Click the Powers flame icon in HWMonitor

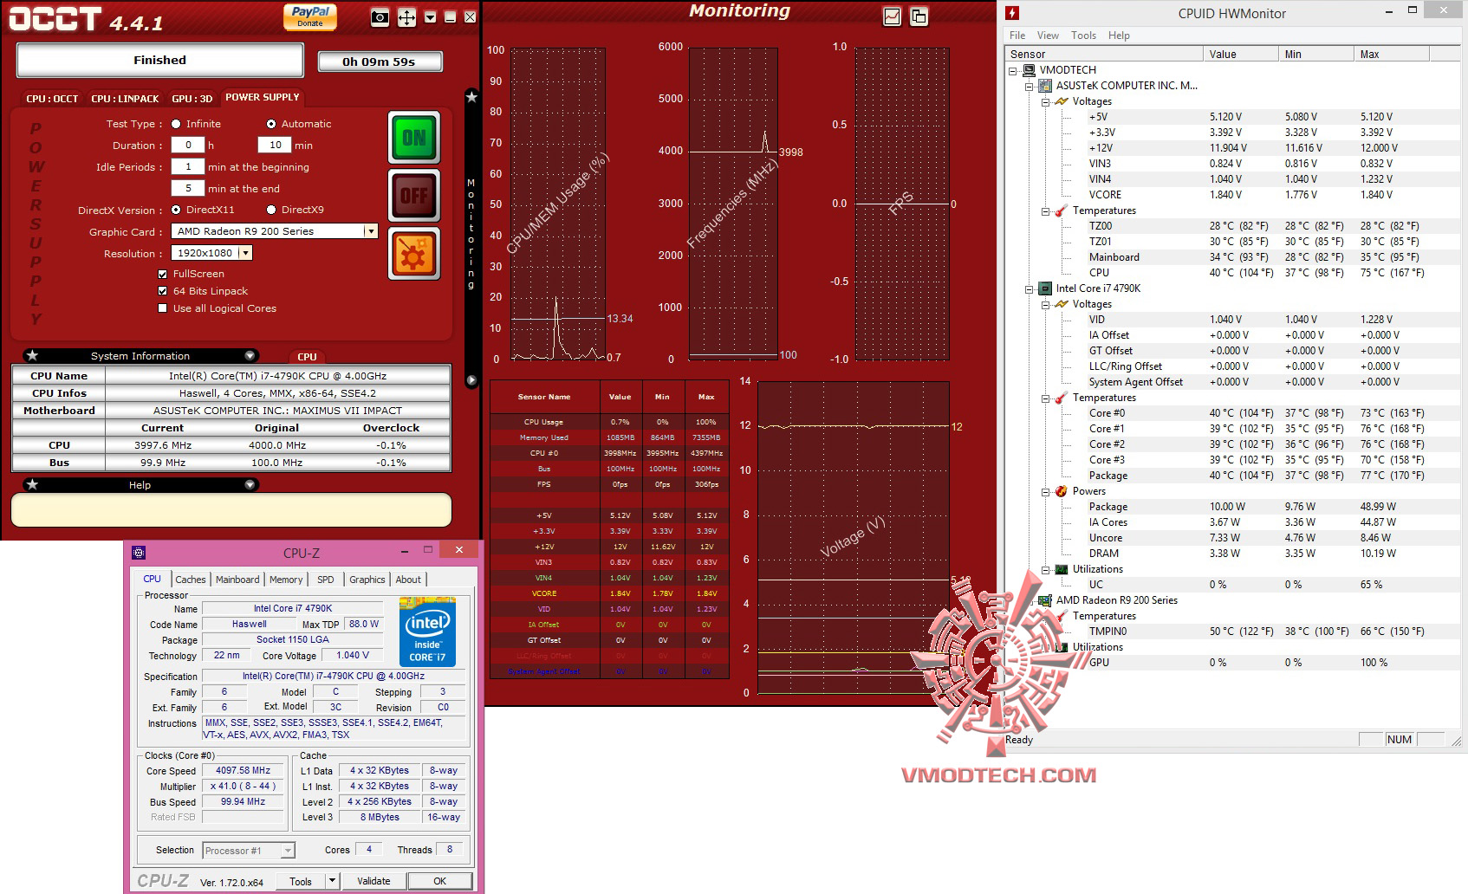coord(1062,491)
